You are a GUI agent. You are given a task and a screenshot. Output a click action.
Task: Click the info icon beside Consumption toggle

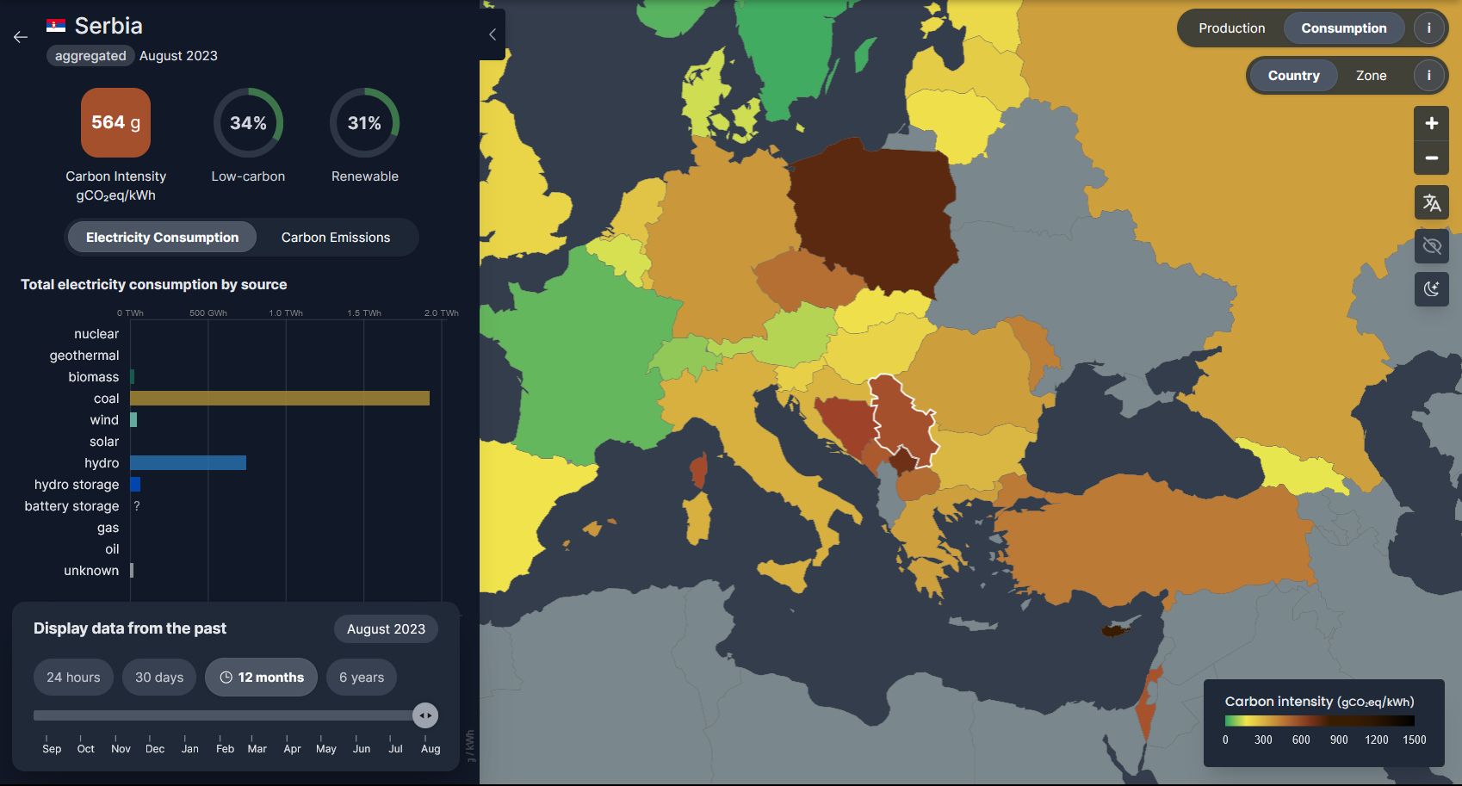pyautogui.click(x=1428, y=28)
